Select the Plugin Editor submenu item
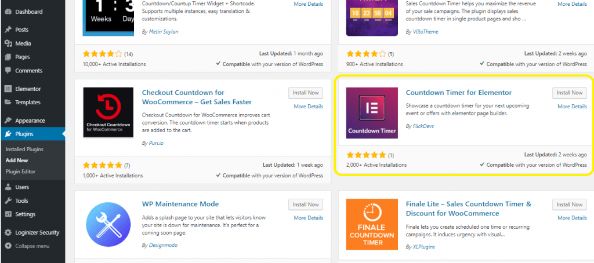The height and width of the screenshot is (263, 594). tap(20, 171)
